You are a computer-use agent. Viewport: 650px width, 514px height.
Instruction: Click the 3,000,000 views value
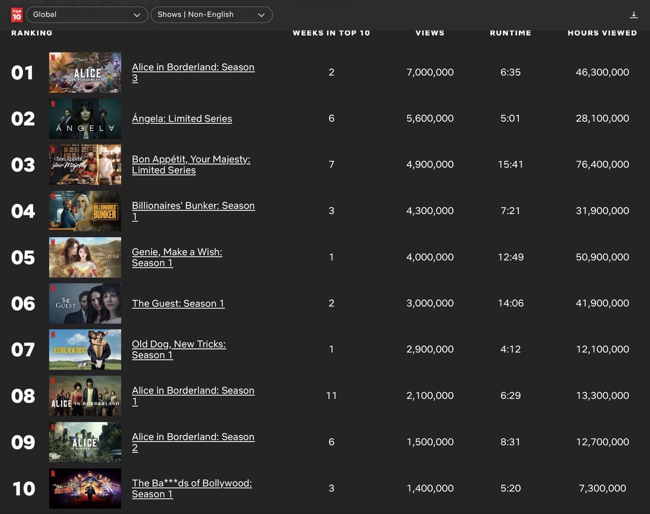click(430, 304)
